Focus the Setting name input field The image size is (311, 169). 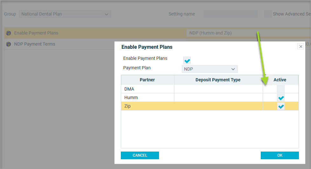[x=231, y=14]
